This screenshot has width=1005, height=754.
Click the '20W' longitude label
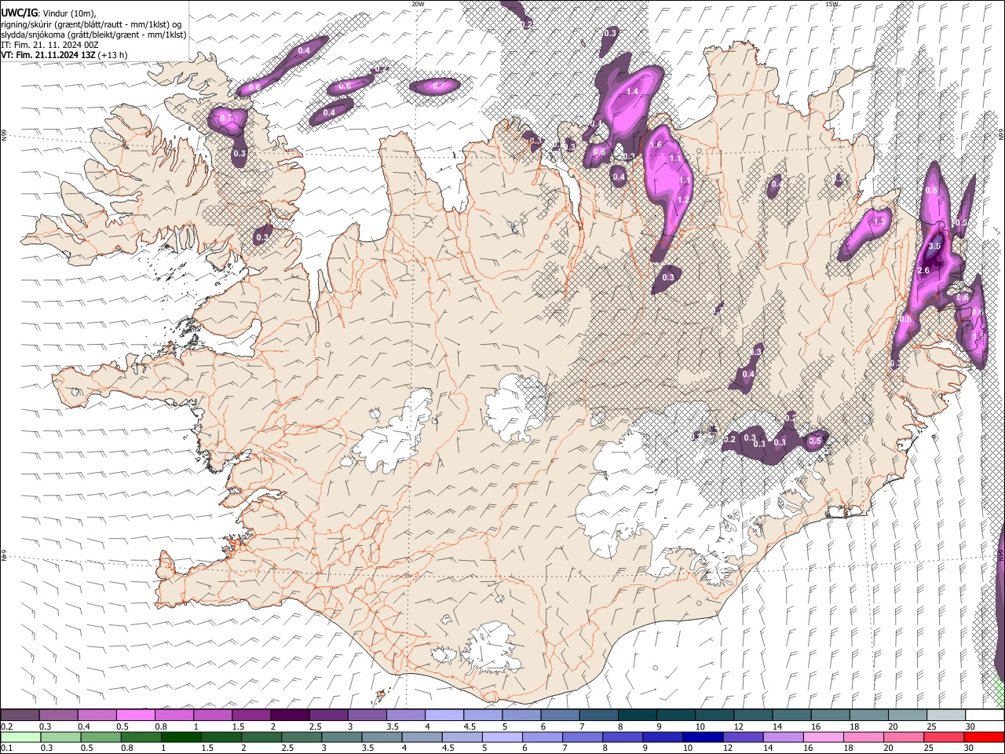tap(418, 4)
